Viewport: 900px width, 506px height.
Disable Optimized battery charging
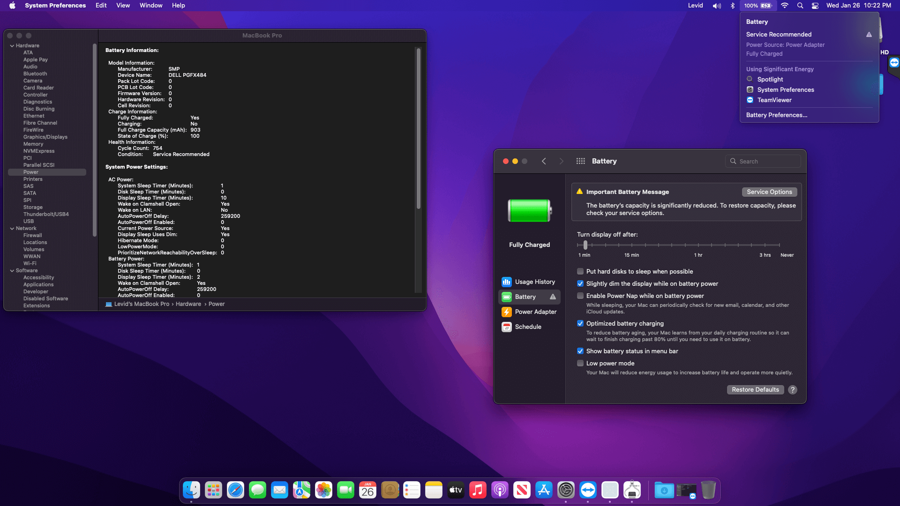click(x=580, y=323)
